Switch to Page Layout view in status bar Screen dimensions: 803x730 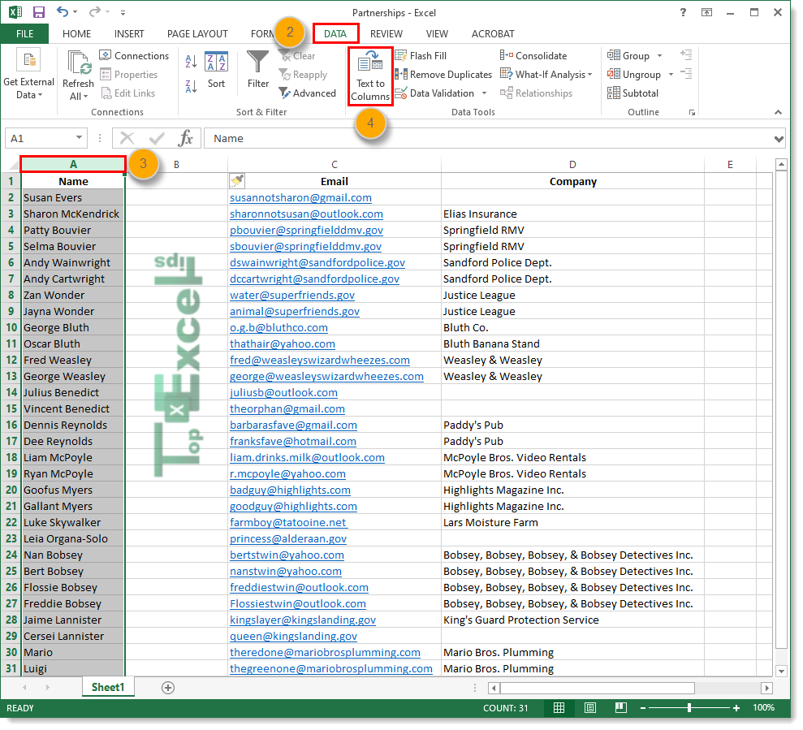590,708
